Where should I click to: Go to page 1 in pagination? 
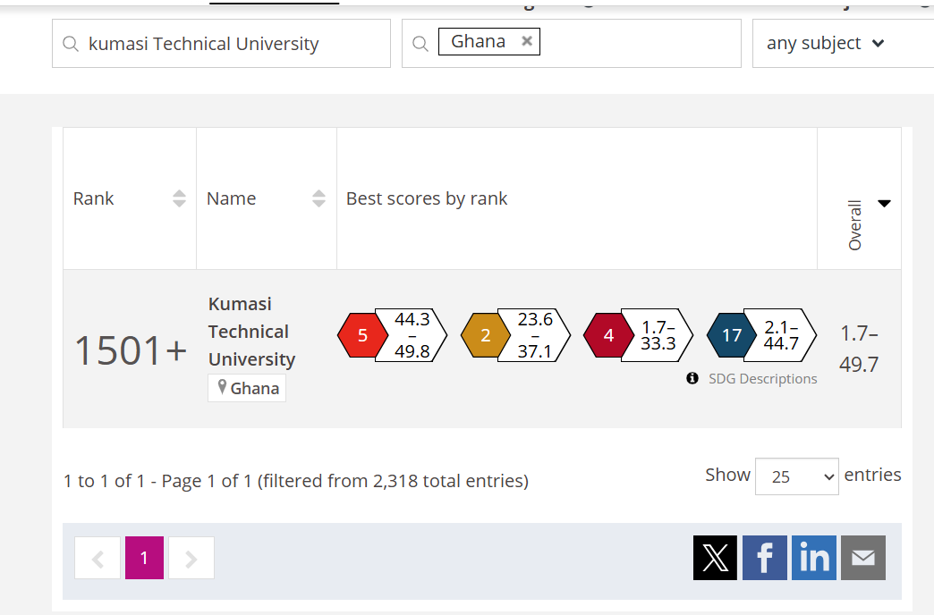[144, 558]
